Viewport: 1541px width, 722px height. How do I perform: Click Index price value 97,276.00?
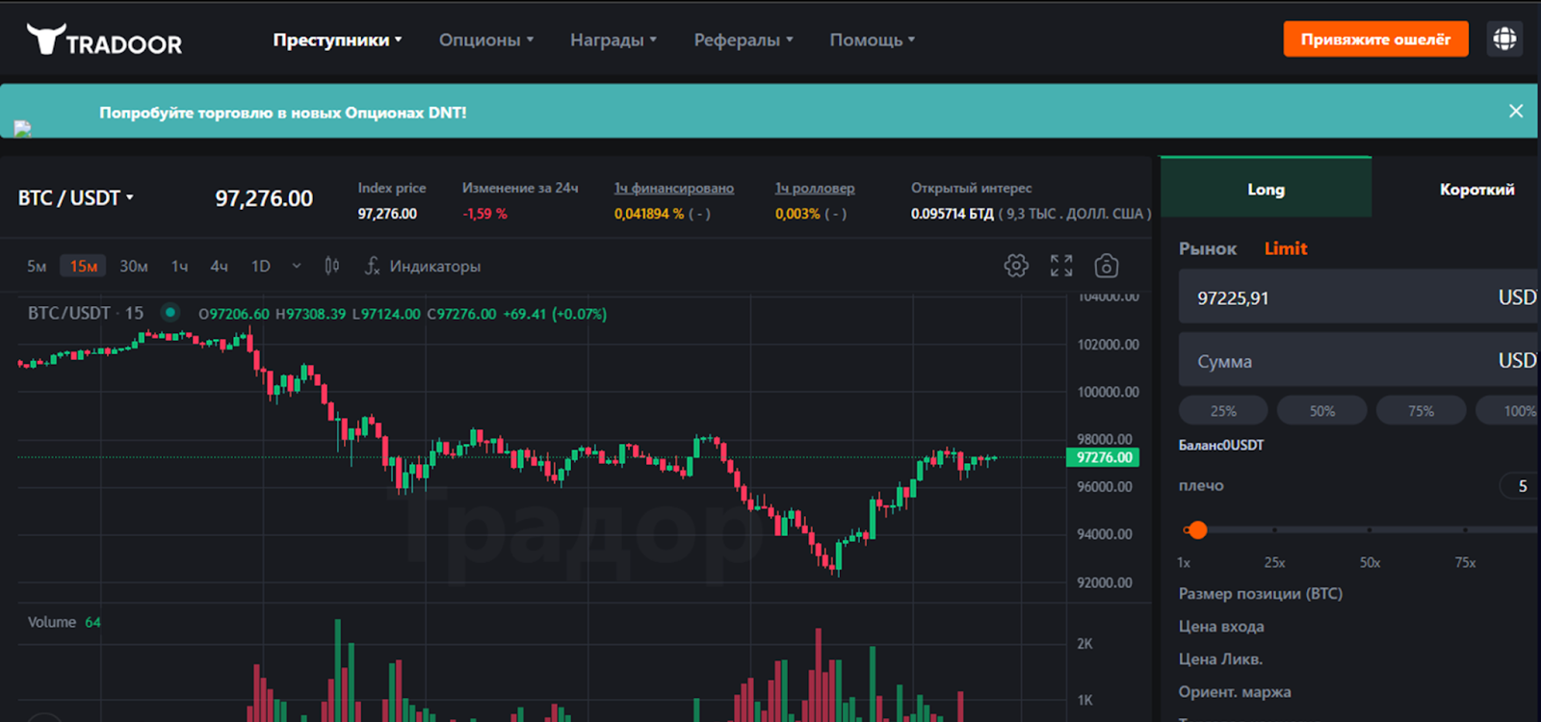pos(387,214)
